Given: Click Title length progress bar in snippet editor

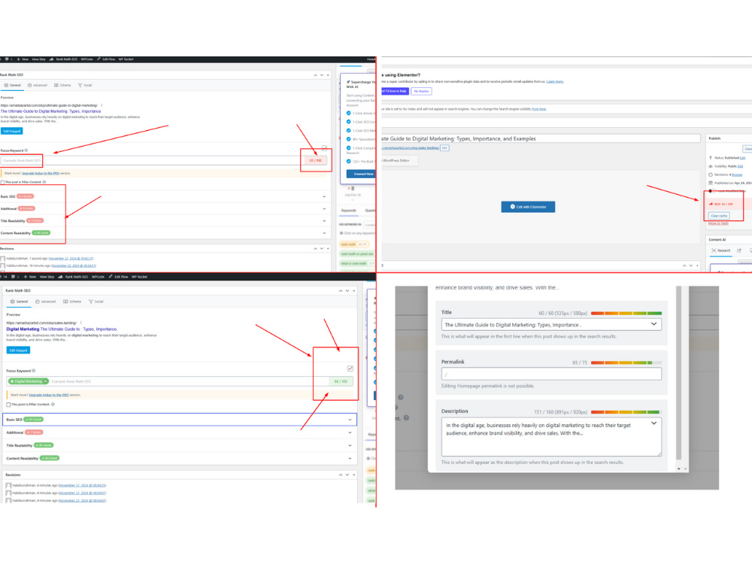Looking at the screenshot, I should tap(626, 313).
